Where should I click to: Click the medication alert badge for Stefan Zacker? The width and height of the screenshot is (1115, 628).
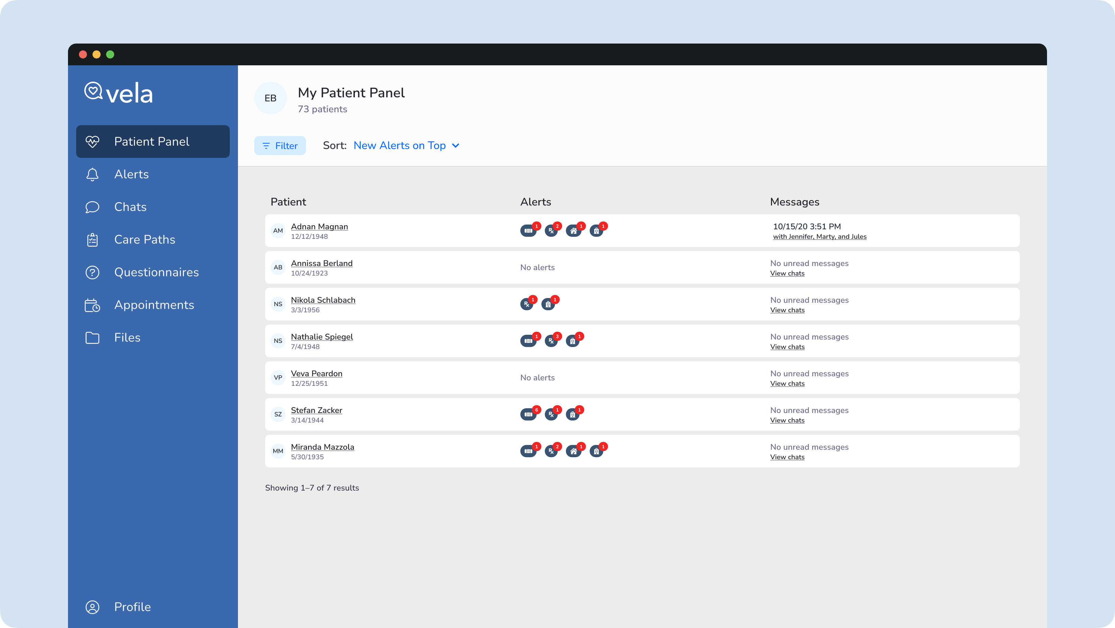[x=551, y=414]
